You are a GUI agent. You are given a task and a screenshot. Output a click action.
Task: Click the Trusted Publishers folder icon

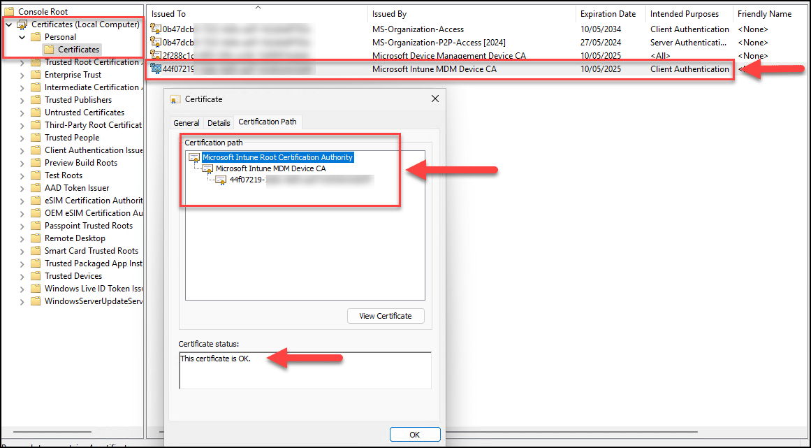tap(36, 100)
